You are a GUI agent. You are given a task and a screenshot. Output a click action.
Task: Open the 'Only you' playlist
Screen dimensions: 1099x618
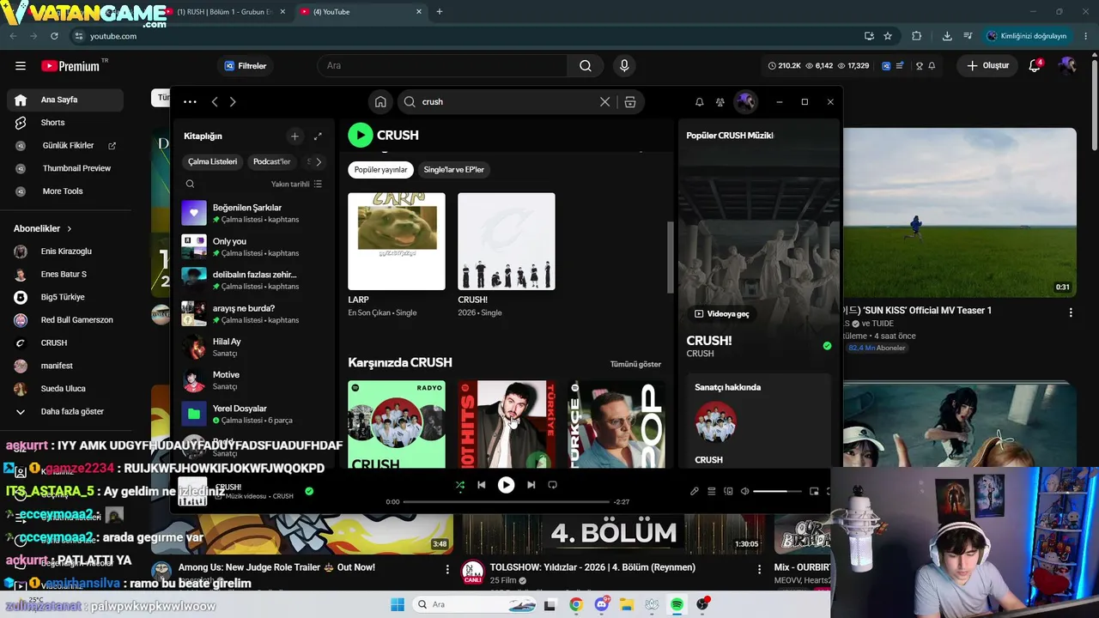pyautogui.click(x=252, y=246)
